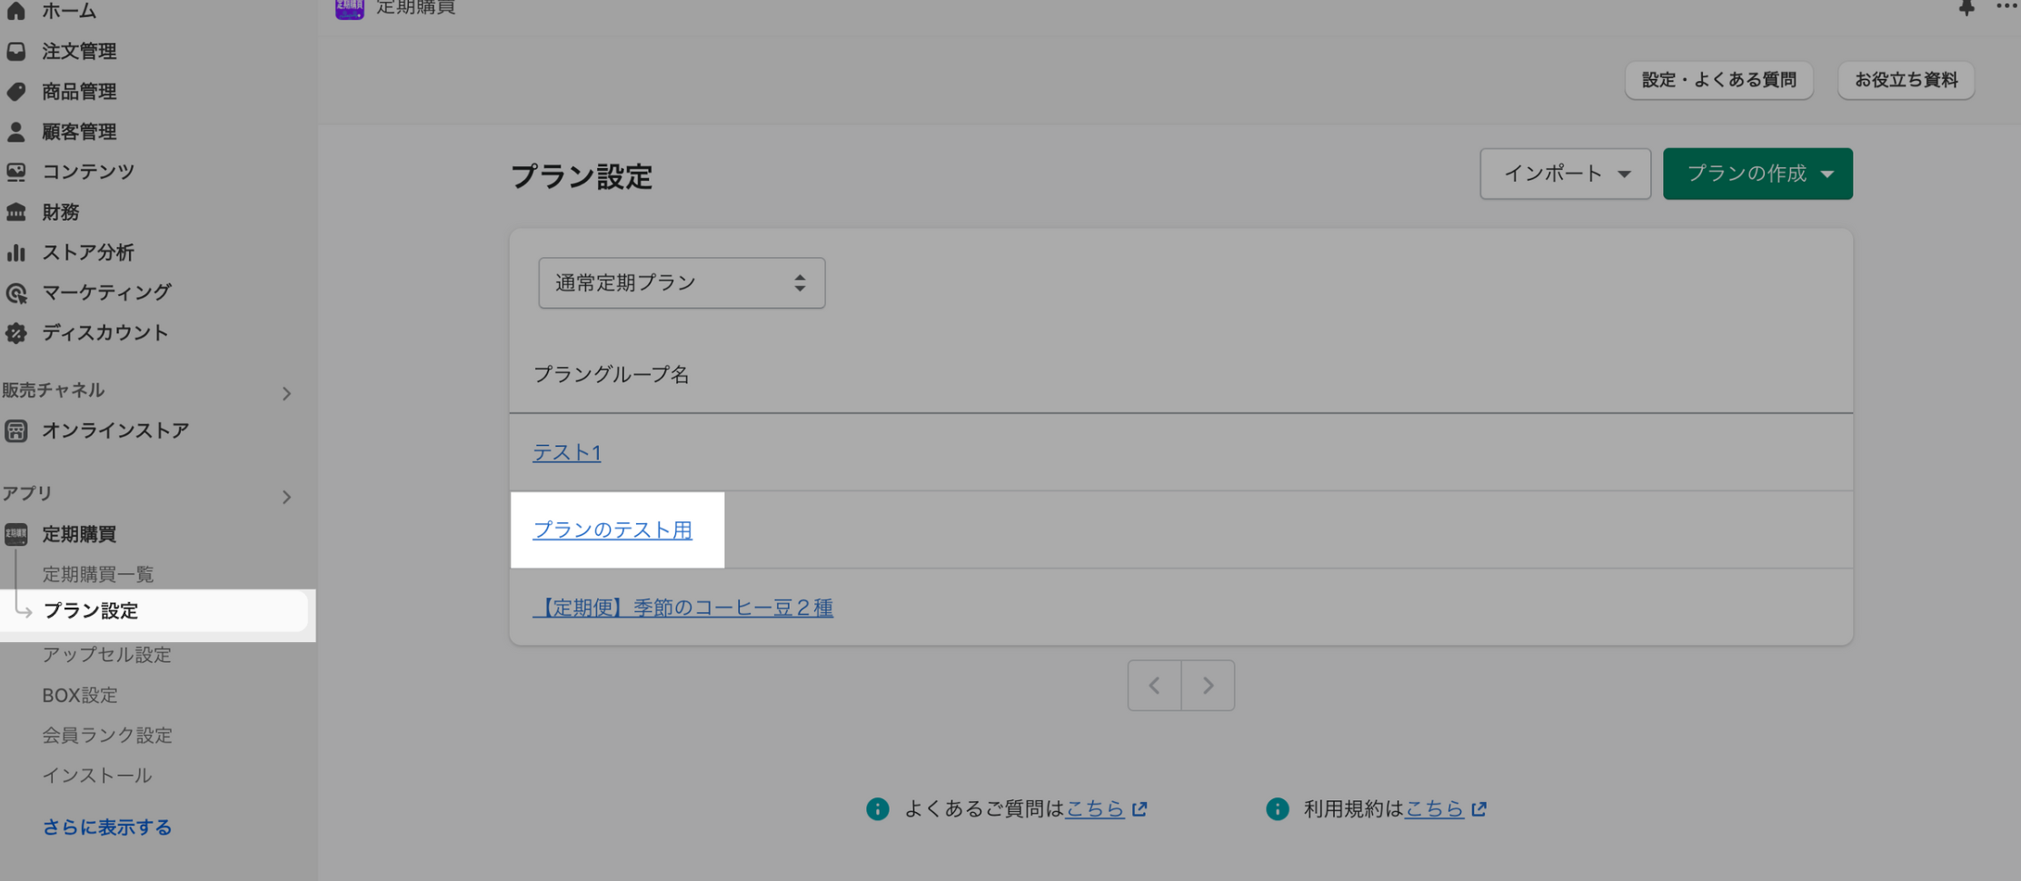Open the three-dot more options menu

click(2007, 6)
